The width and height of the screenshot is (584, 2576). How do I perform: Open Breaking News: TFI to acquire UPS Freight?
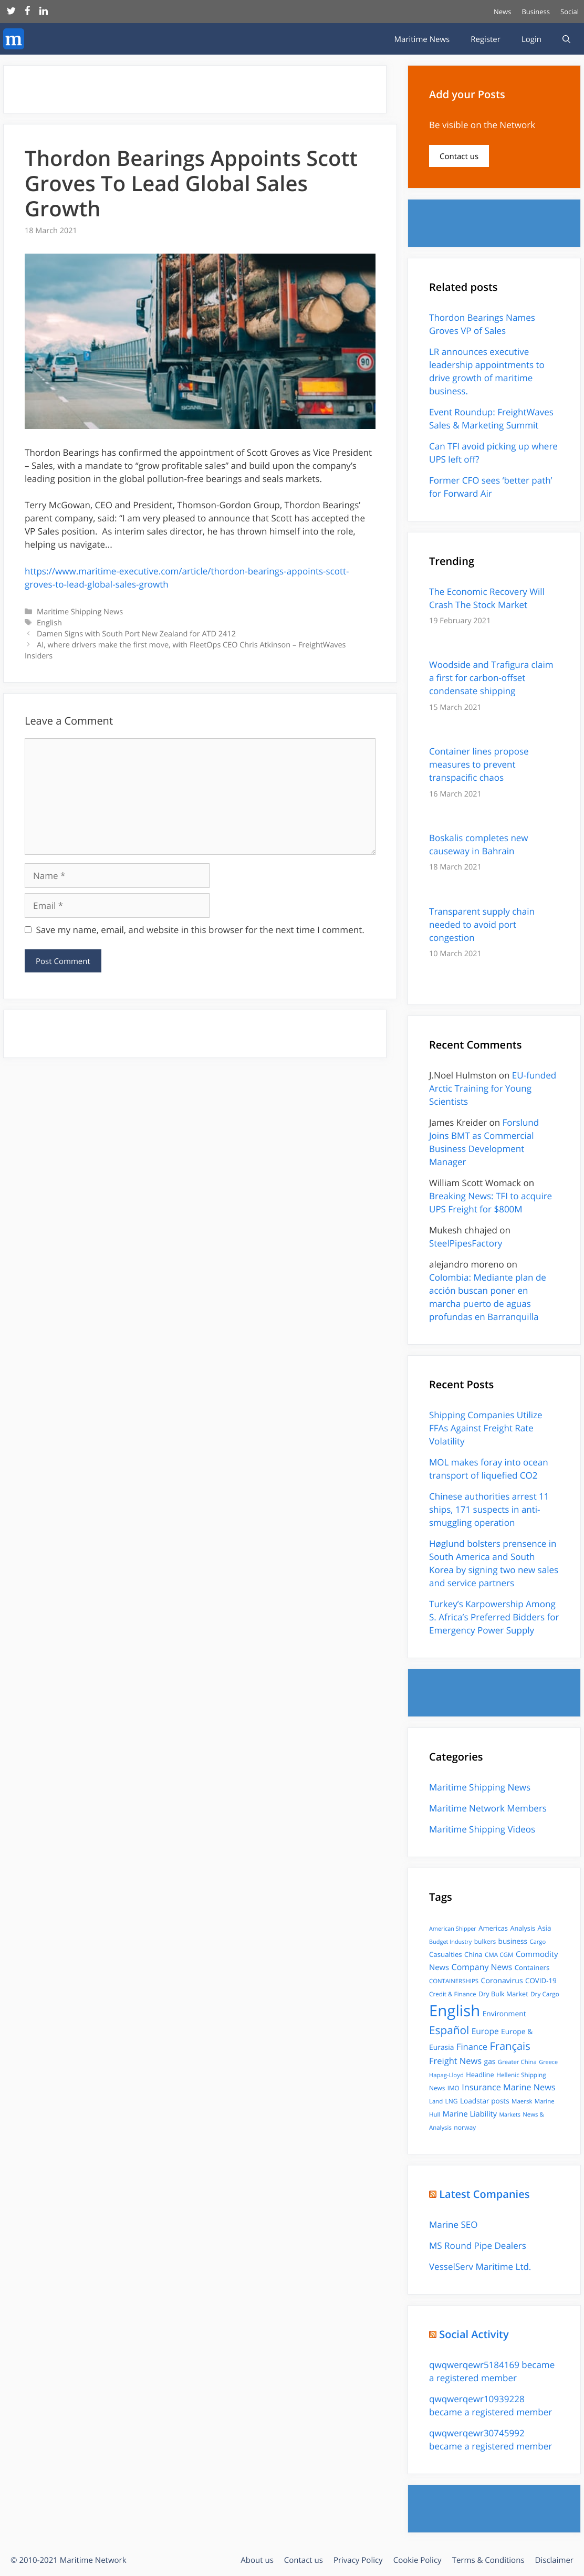tap(490, 1202)
